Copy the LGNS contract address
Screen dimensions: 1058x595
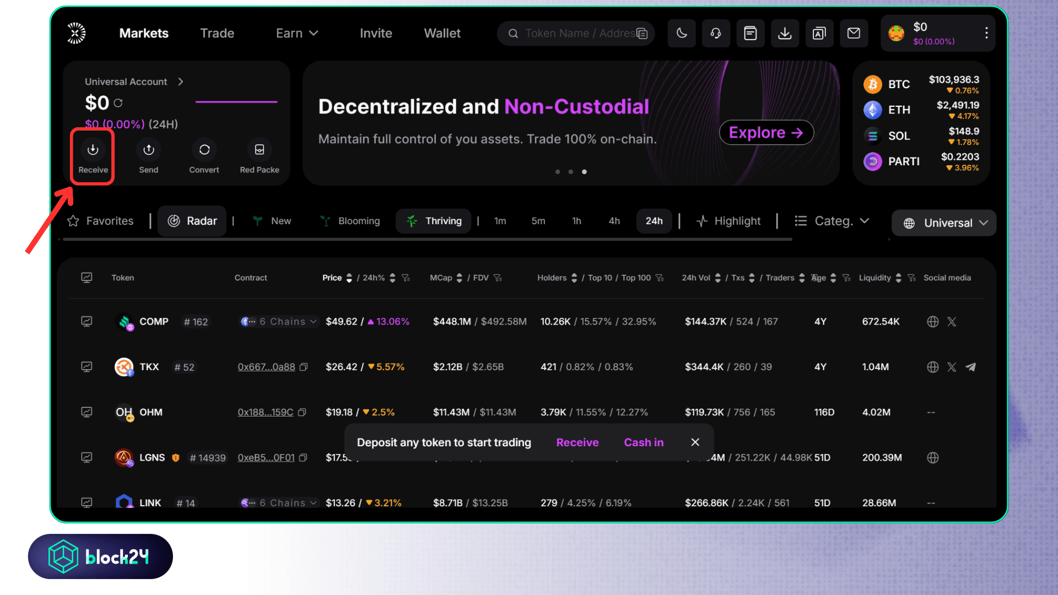click(303, 458)
